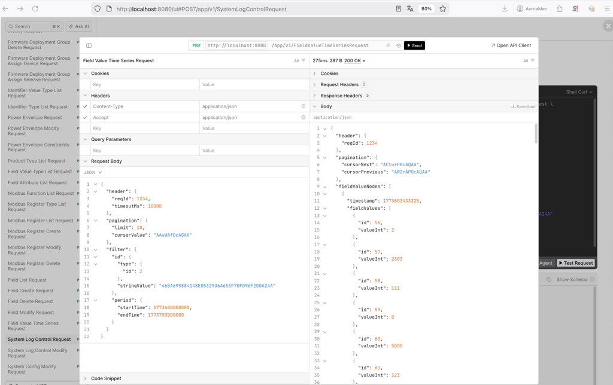Click Anmelden account button

pos(532,8)
